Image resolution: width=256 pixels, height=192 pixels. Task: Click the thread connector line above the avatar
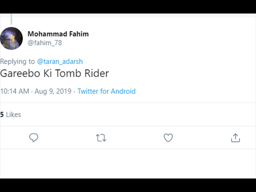point(12,19)
